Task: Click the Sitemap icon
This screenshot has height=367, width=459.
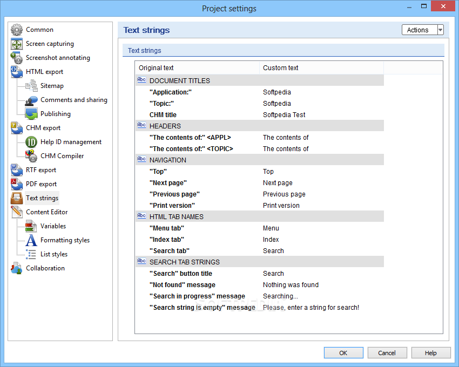Action: pos(31,86)
